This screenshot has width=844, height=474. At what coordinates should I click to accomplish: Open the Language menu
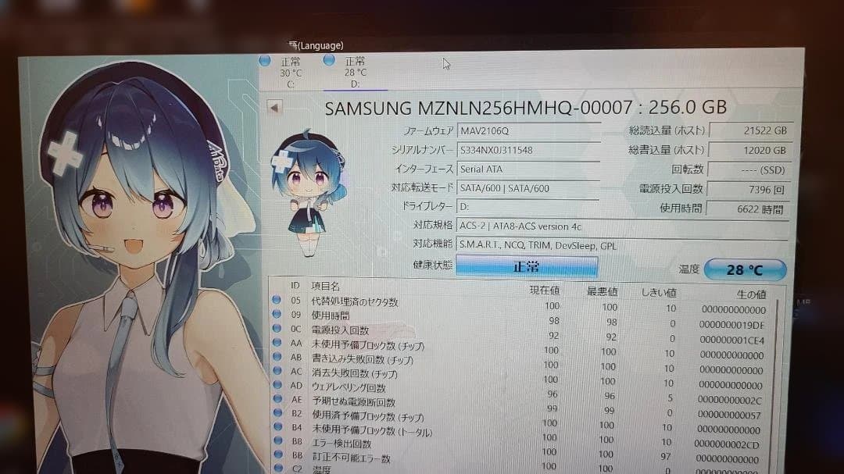pyautogui.click(x=316, y=46)
